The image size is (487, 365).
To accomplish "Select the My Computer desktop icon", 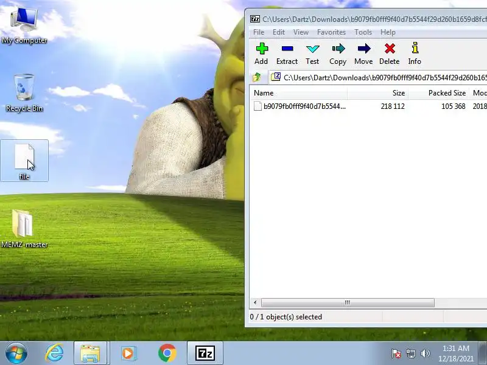I will click(x=24, y=26).
